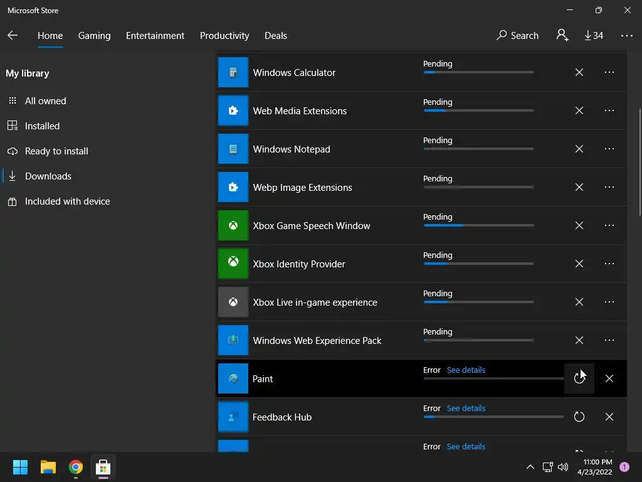Remove Feedback Hub from the download queue
This screenshot has width=642, height=482.
(609, 417)
